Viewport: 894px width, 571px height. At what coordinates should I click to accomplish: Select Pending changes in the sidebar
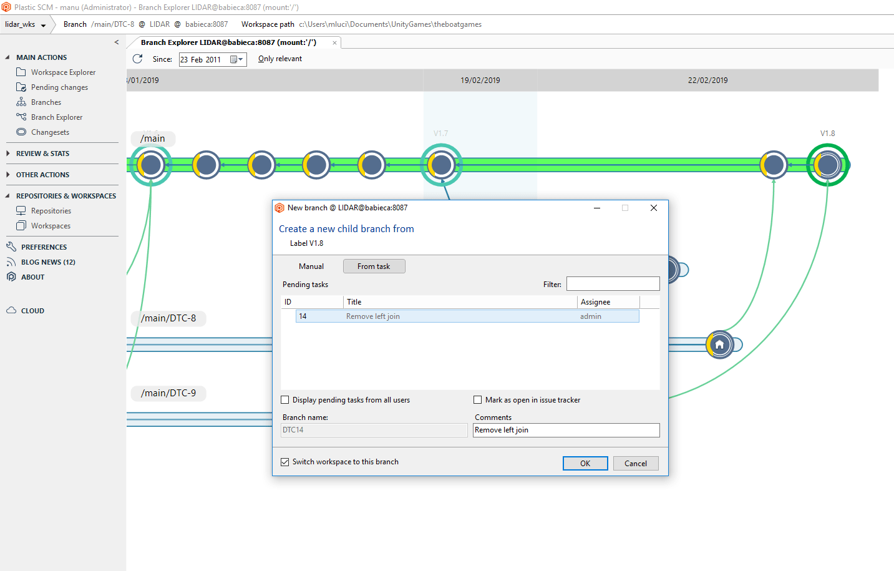coord(59,87)
